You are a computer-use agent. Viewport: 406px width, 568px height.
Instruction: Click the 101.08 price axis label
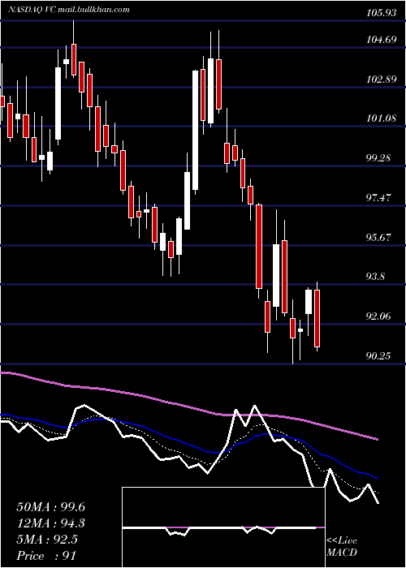(x=382, y=118)
